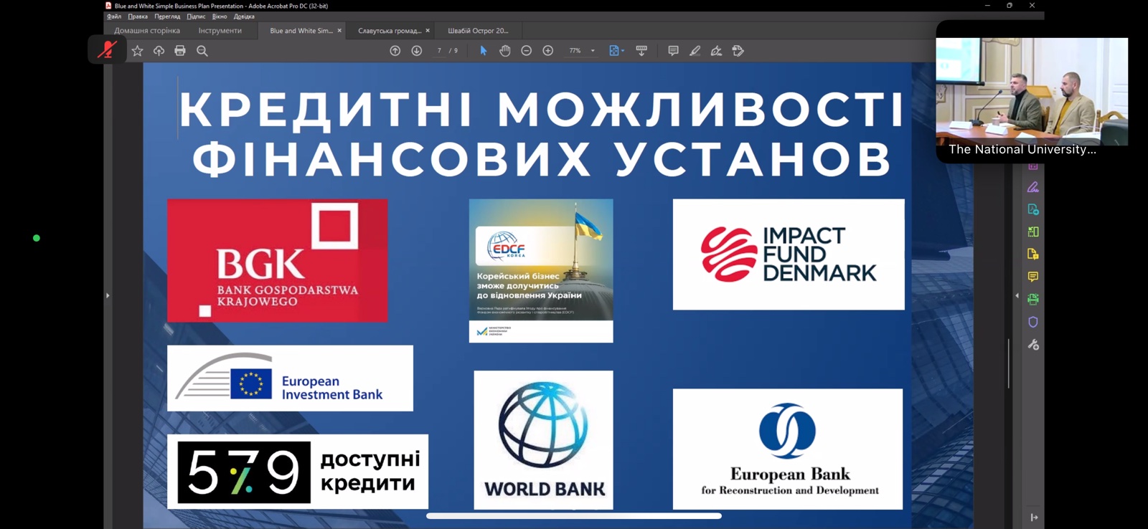The width and height of the screenshot is (1148, 529).
Task: Open the Файл menu
Action: tap(114, 16)
